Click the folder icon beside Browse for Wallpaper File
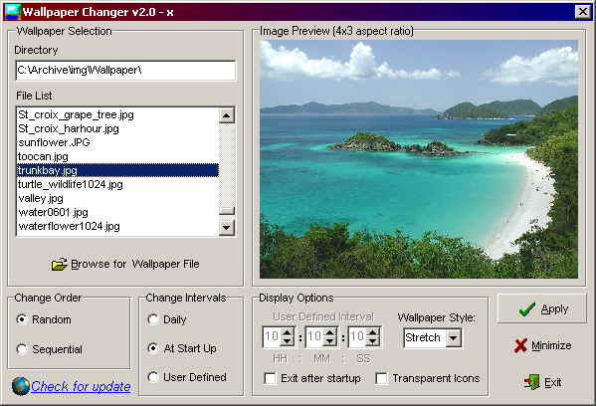The image size is (596, 406). [x=60, y=265]
